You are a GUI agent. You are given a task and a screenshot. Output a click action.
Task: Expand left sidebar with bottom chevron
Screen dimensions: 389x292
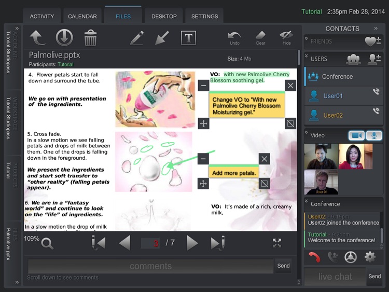click(x=17, y=282)
